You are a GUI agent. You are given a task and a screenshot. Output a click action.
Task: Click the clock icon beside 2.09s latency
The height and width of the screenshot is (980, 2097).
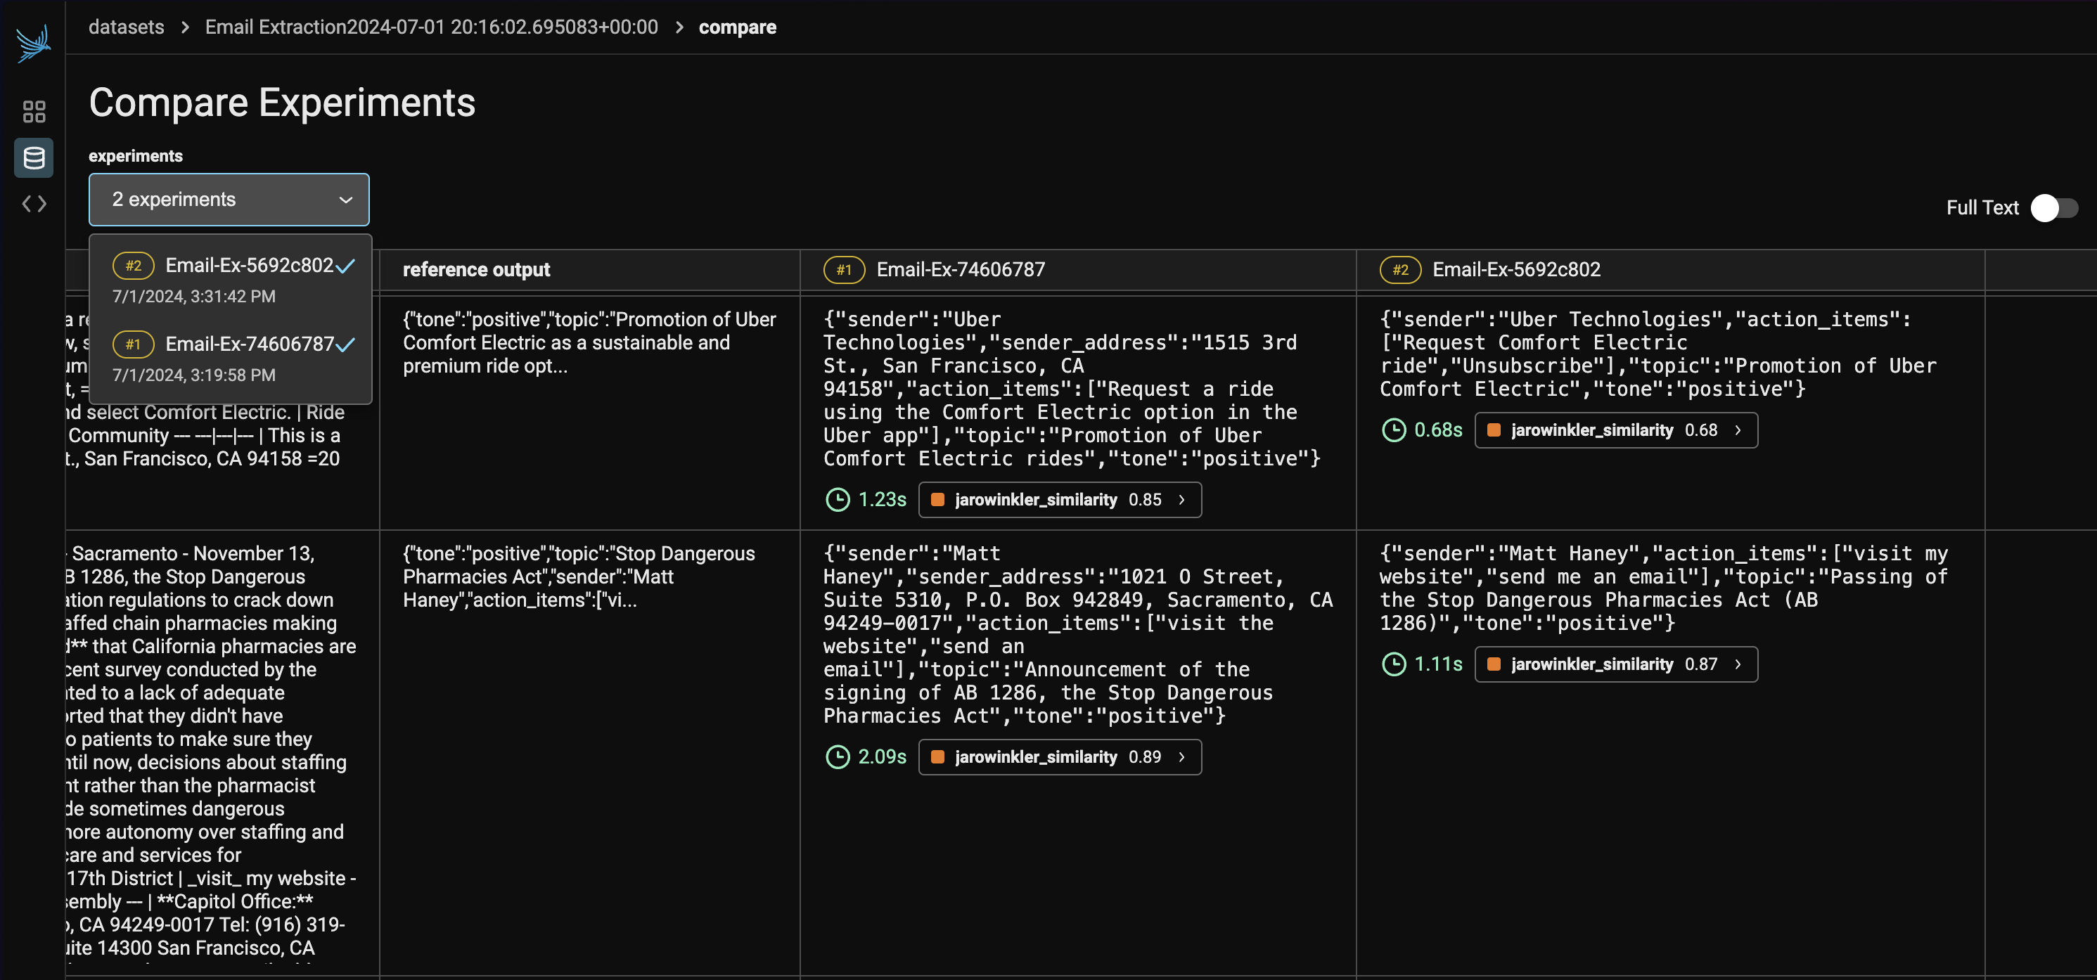[838, 757]
